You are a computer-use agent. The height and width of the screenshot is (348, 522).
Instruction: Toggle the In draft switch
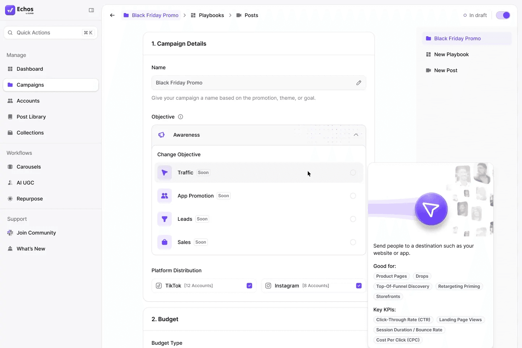point(503,15)
